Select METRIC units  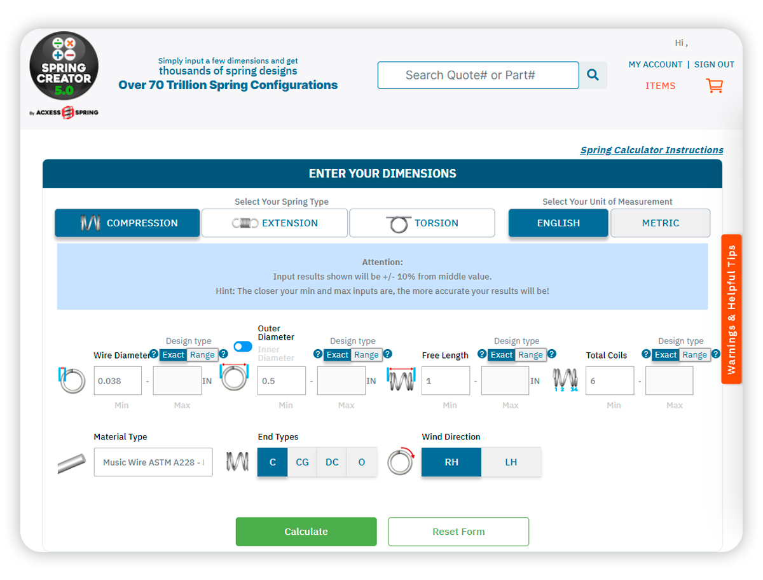pos(660,223)
